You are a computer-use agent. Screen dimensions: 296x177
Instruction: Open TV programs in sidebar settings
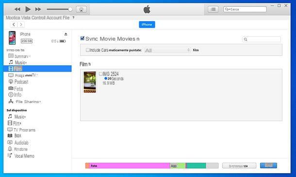pyautogui.click(x=23, y=75)
